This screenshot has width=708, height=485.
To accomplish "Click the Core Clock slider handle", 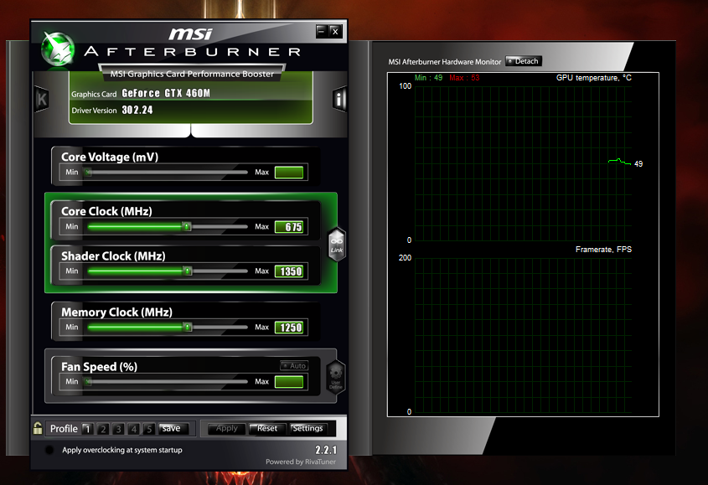I will 187,226.
